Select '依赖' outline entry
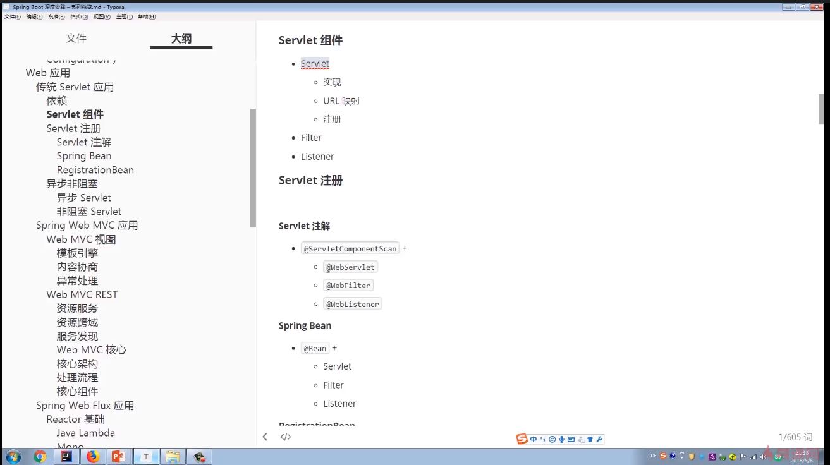 (56, 100)
